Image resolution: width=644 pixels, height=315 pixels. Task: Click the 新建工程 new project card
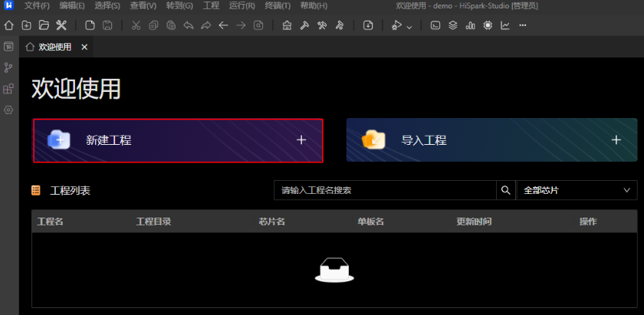[x=178, y=140]
